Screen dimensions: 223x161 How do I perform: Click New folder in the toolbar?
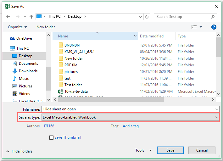click(46, 27)
